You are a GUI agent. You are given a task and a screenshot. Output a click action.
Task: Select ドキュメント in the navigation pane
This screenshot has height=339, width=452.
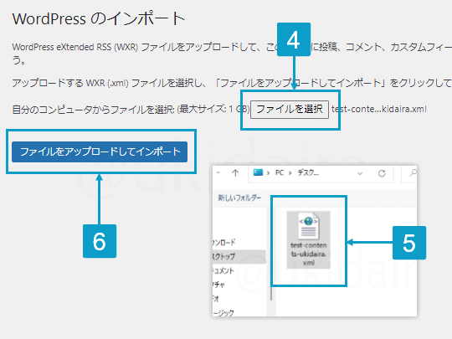[223, 270]
